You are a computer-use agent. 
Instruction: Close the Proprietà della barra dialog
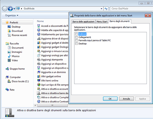coord(148,16)
